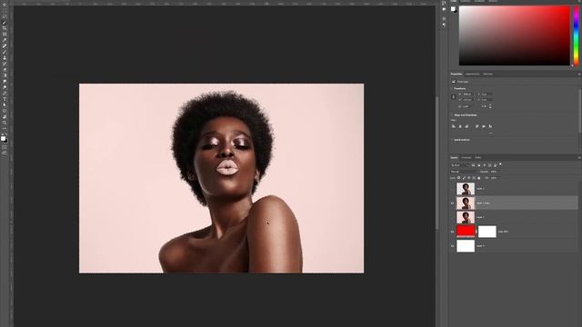Hide the red Color Fill layer
Image resolution: width=582 pixels, height=327 pixels.
[453, 232]
